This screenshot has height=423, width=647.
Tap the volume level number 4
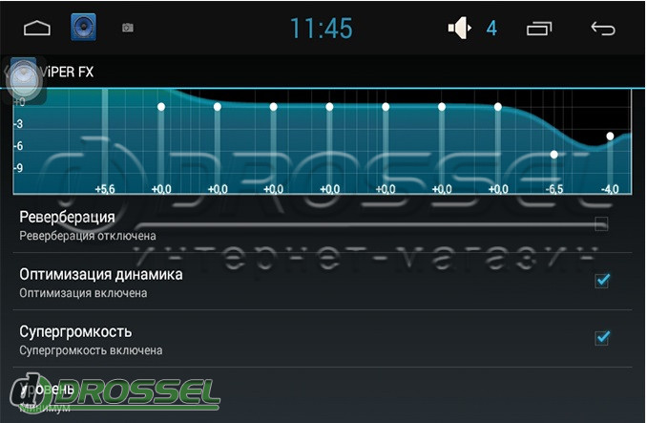click(x=491, y=29)
